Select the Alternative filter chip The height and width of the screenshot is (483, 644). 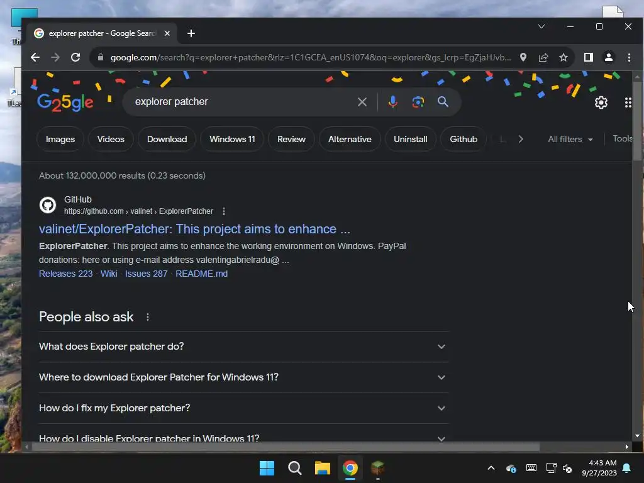pyautogui.click(x=350, y=139)
